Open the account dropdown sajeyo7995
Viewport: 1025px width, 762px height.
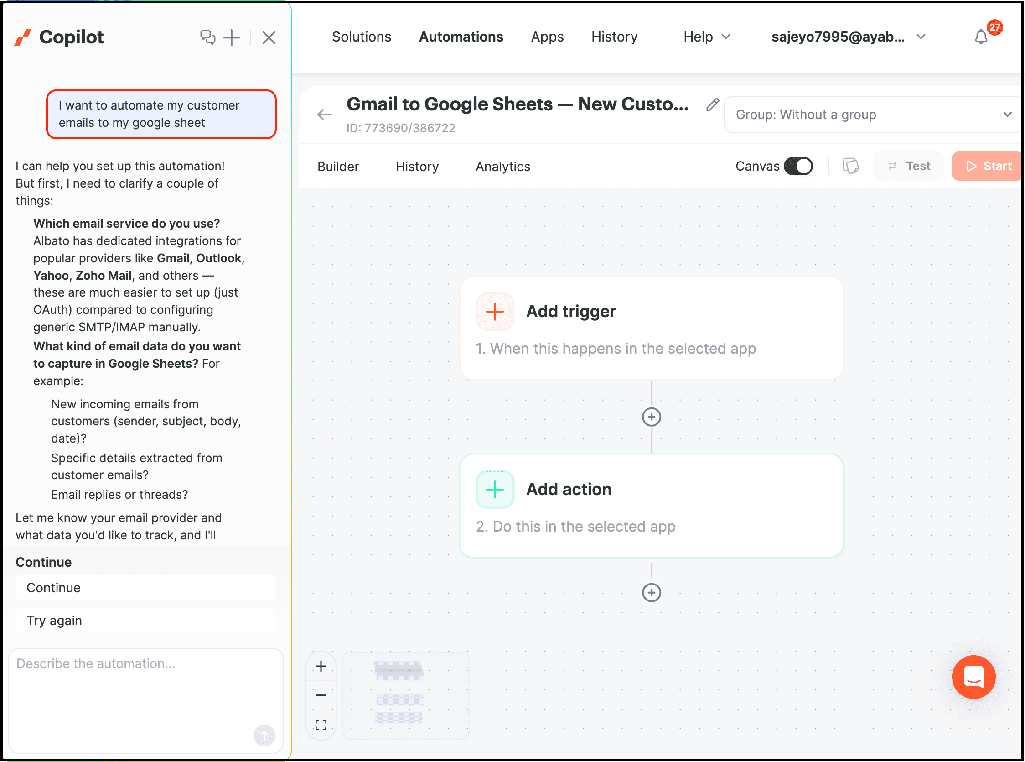click(848, 37)
